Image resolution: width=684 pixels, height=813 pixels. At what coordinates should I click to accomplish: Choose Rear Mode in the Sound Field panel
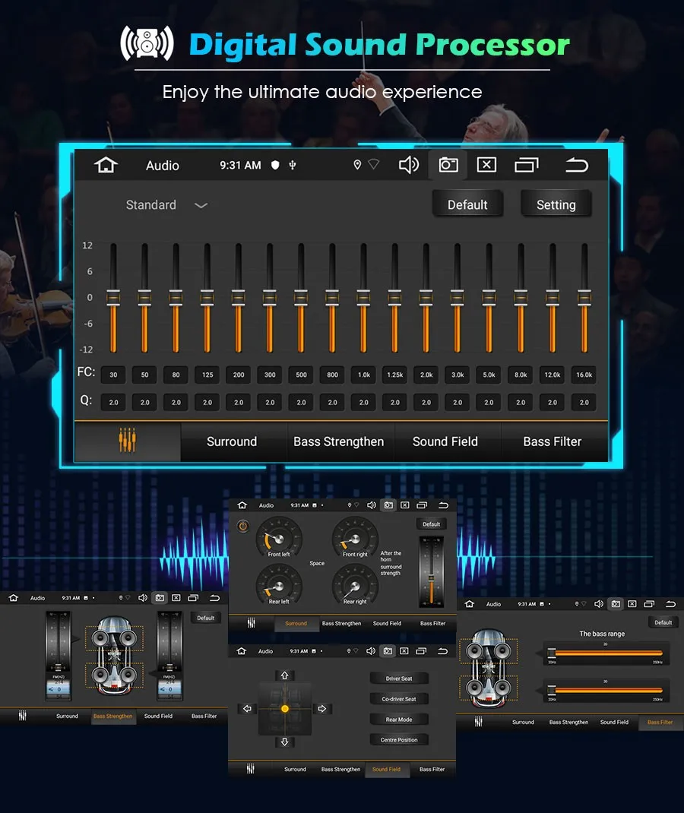(x=399, y=719)
